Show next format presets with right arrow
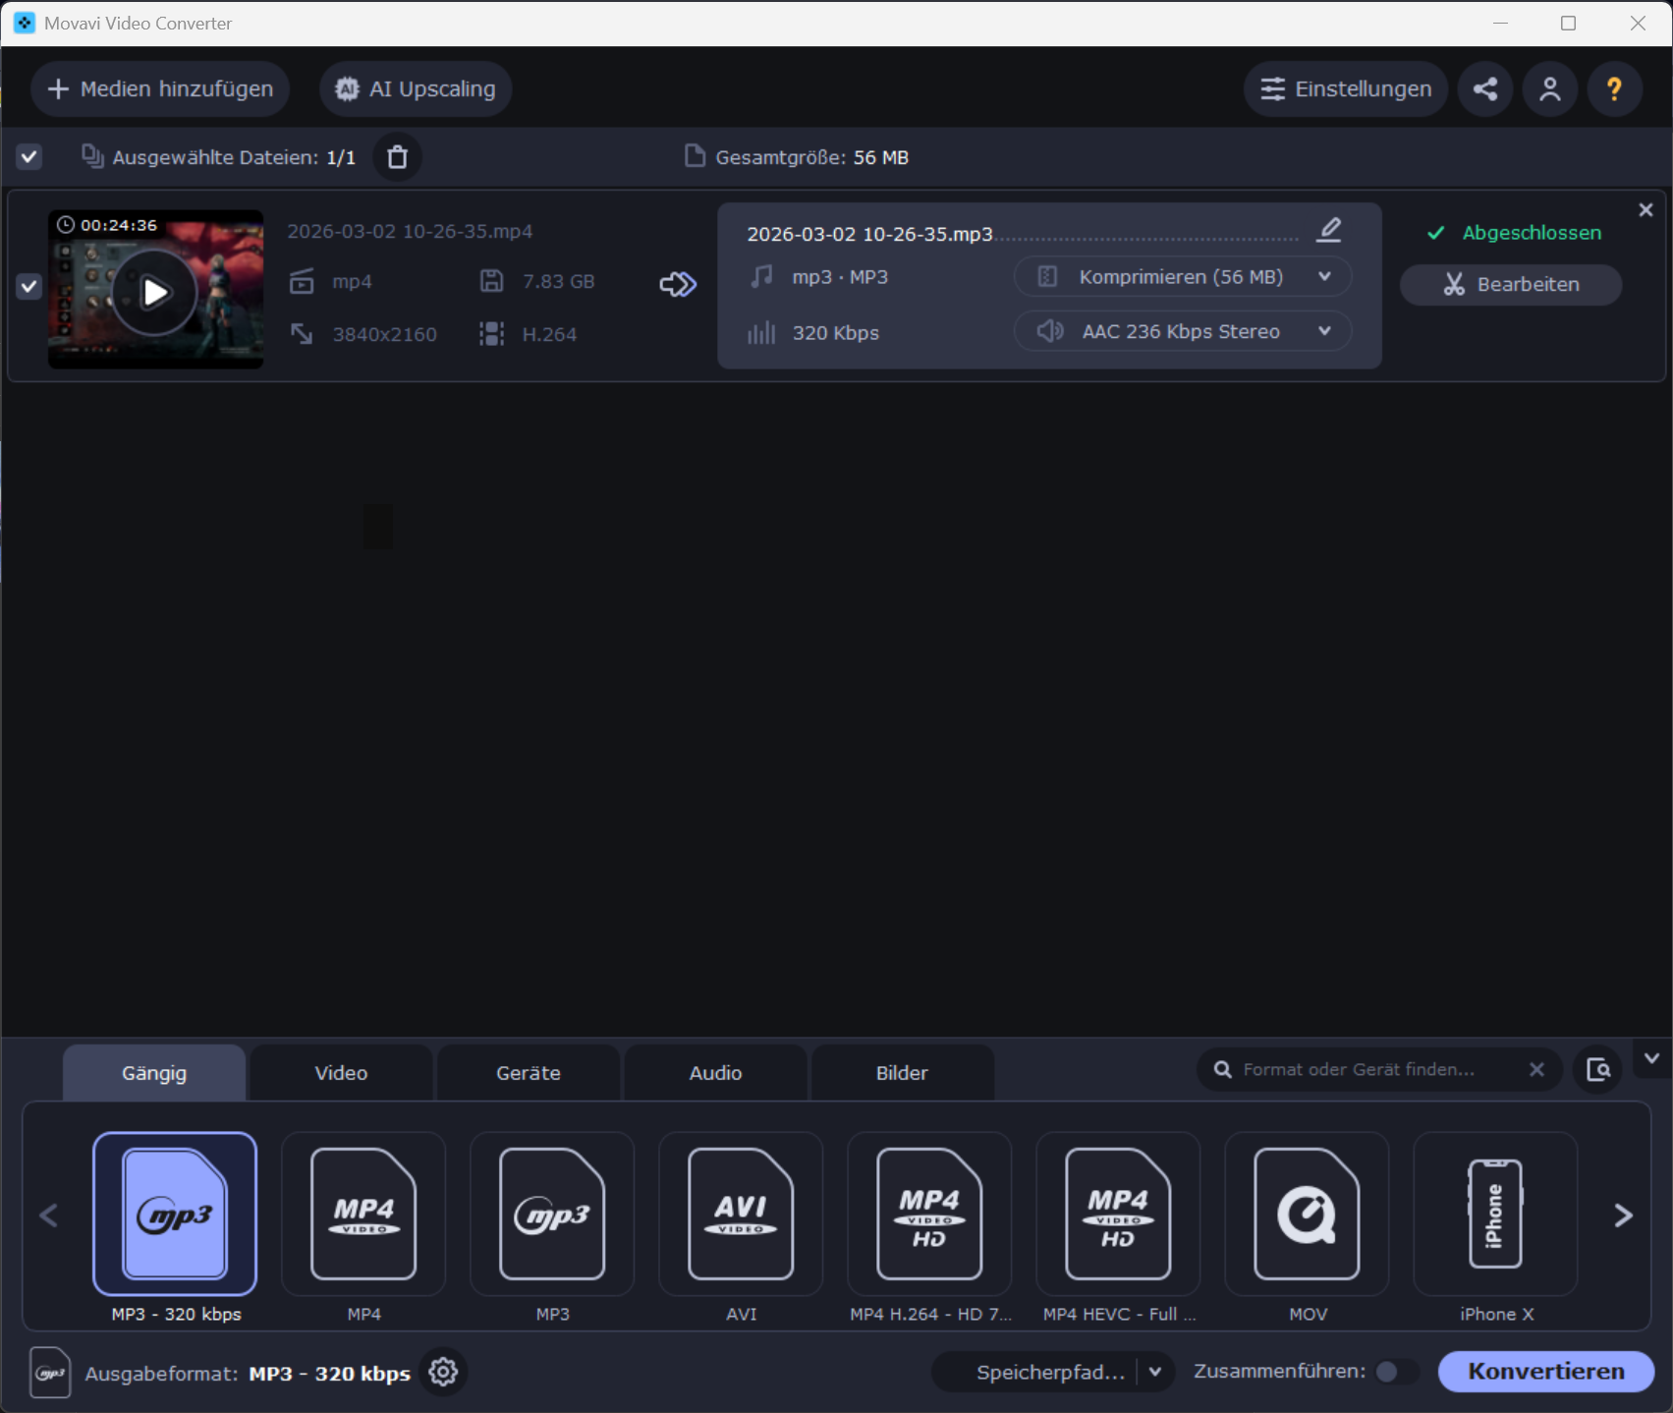The height and width of the screenshot is (1413, 1673). pos(1623,1215)
